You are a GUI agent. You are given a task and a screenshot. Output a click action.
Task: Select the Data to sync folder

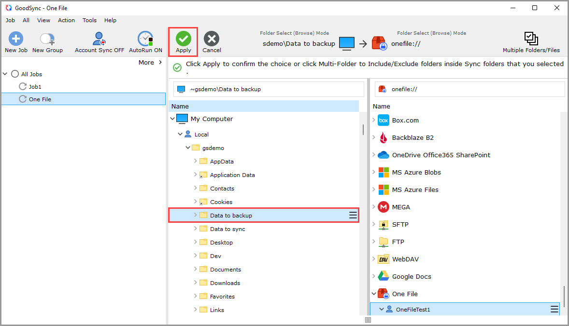tap(228, 229)
